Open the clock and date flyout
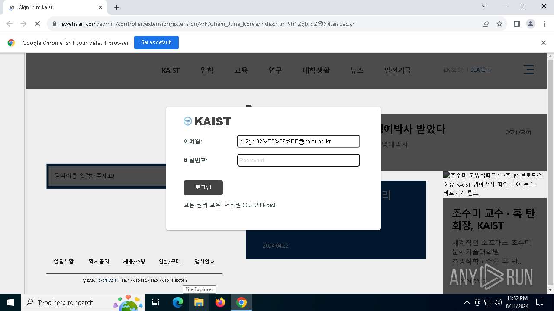 click(x=517, y=302)
